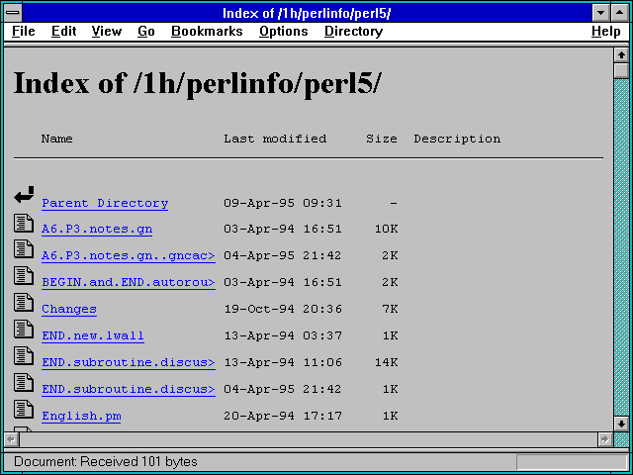Open the Help menu
The image size is (633, 475).
[x=606, y=31]
